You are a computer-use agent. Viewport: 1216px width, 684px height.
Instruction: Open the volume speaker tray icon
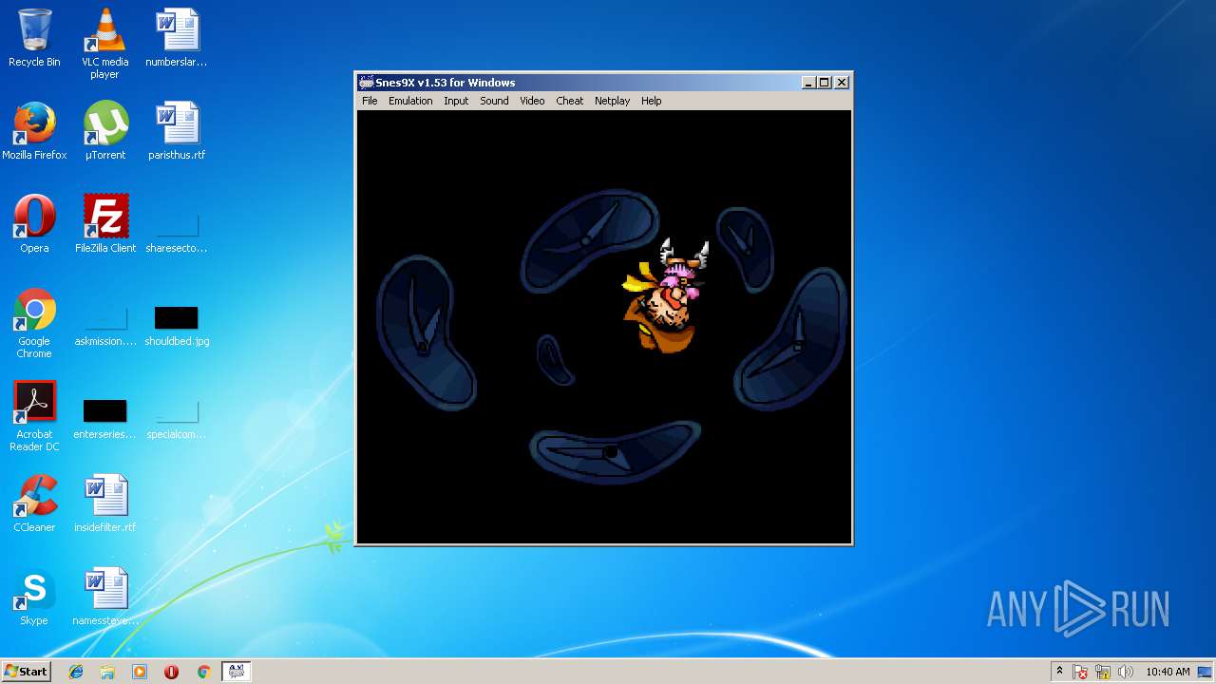tap(1126, 672)
